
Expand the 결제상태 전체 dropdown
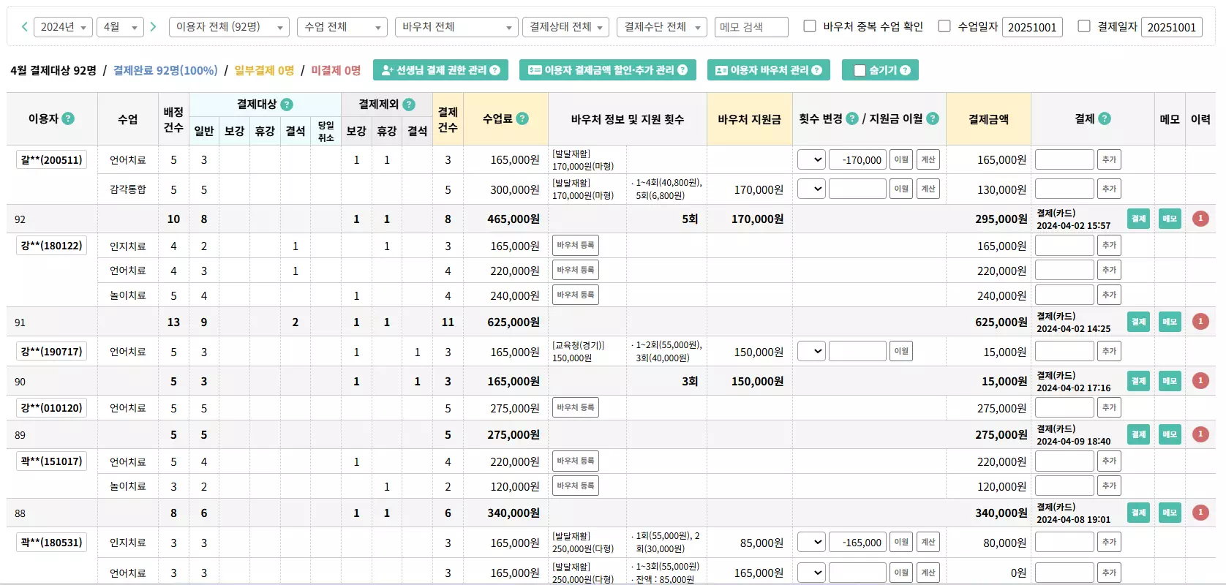tap(565, 27)
